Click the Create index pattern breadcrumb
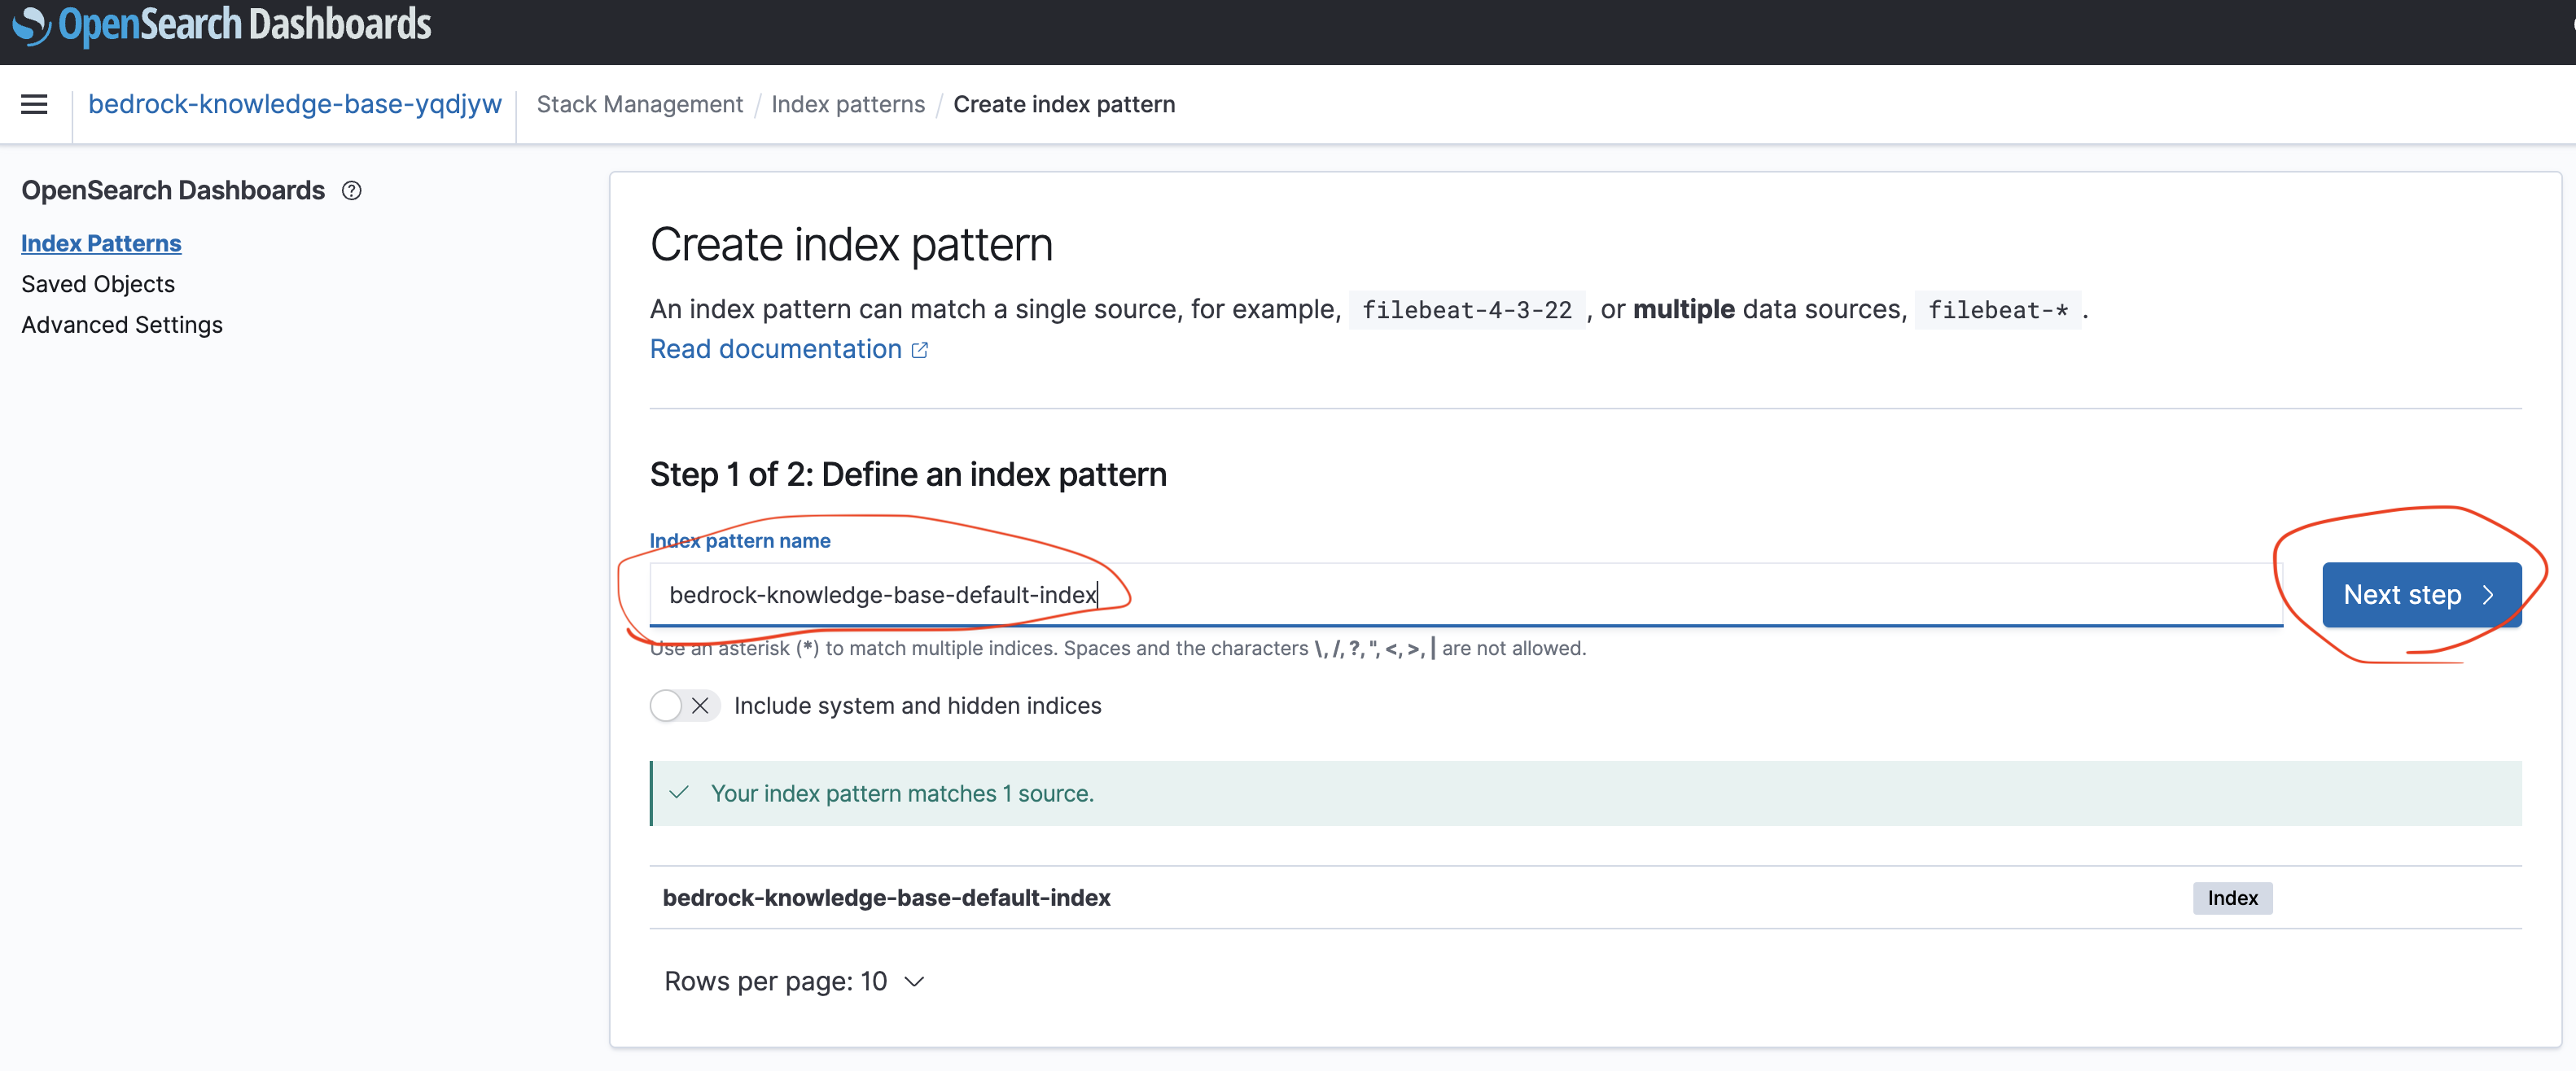The image size is (2576, 1071). 1064,104
